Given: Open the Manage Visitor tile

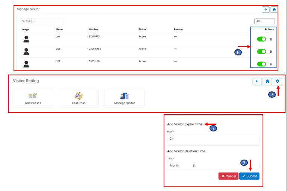Looking at the screenshot, I should click(x=125, y=98).
